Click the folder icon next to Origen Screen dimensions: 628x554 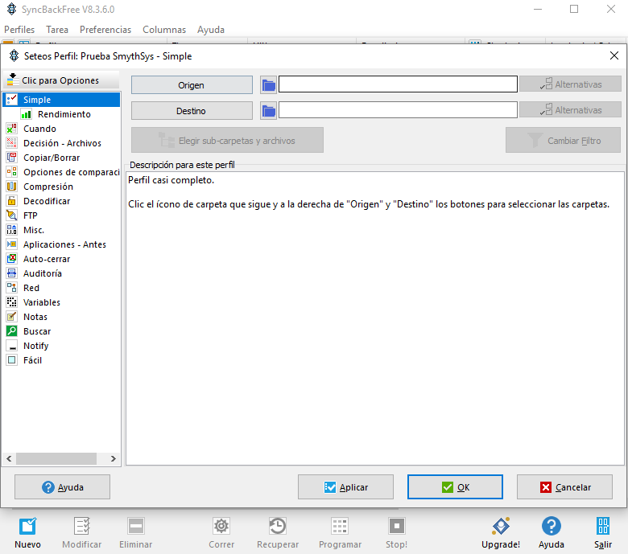tap(268, 84)
